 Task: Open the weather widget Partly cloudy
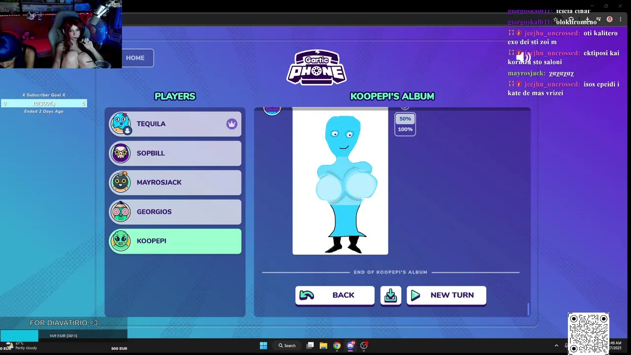point(22,346)
